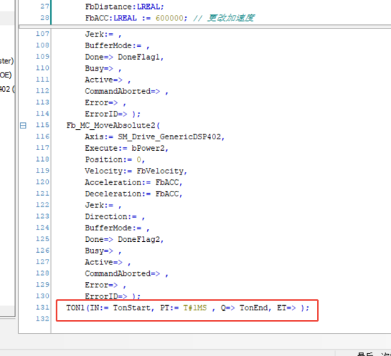The width and height of the screenshot is (391, 356).
Task: Click BufferMode:= on line 108
Action: click(113, 46)
